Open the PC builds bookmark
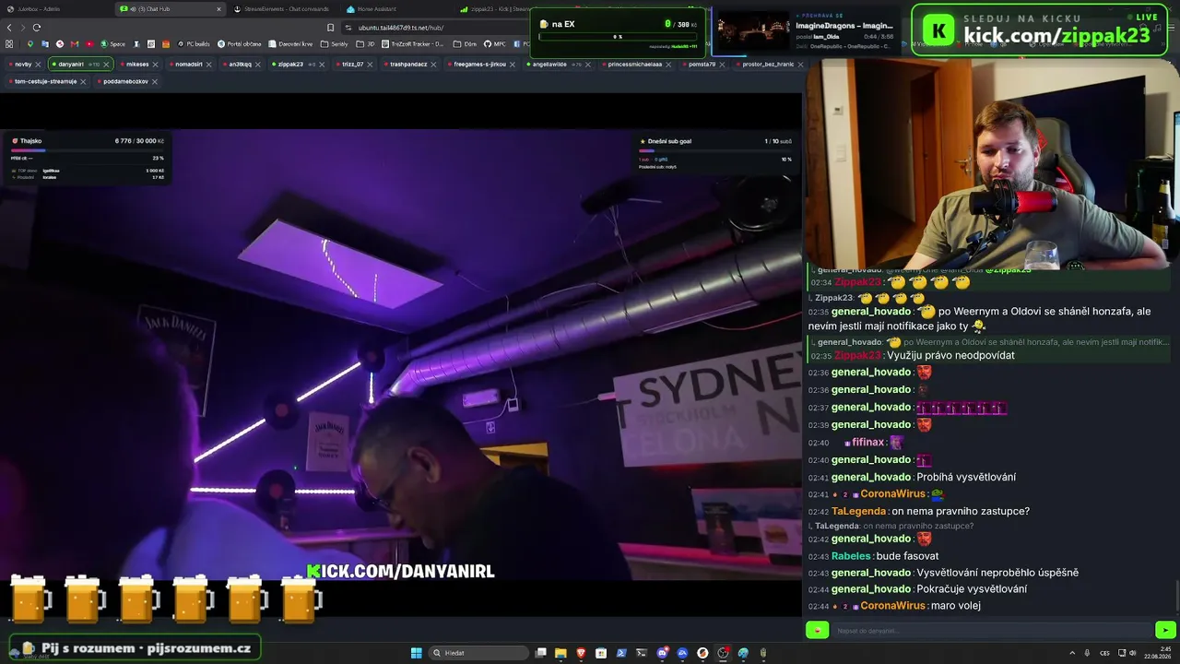The width and height of the screenshot is (1180, 664). tap(194, 43)
